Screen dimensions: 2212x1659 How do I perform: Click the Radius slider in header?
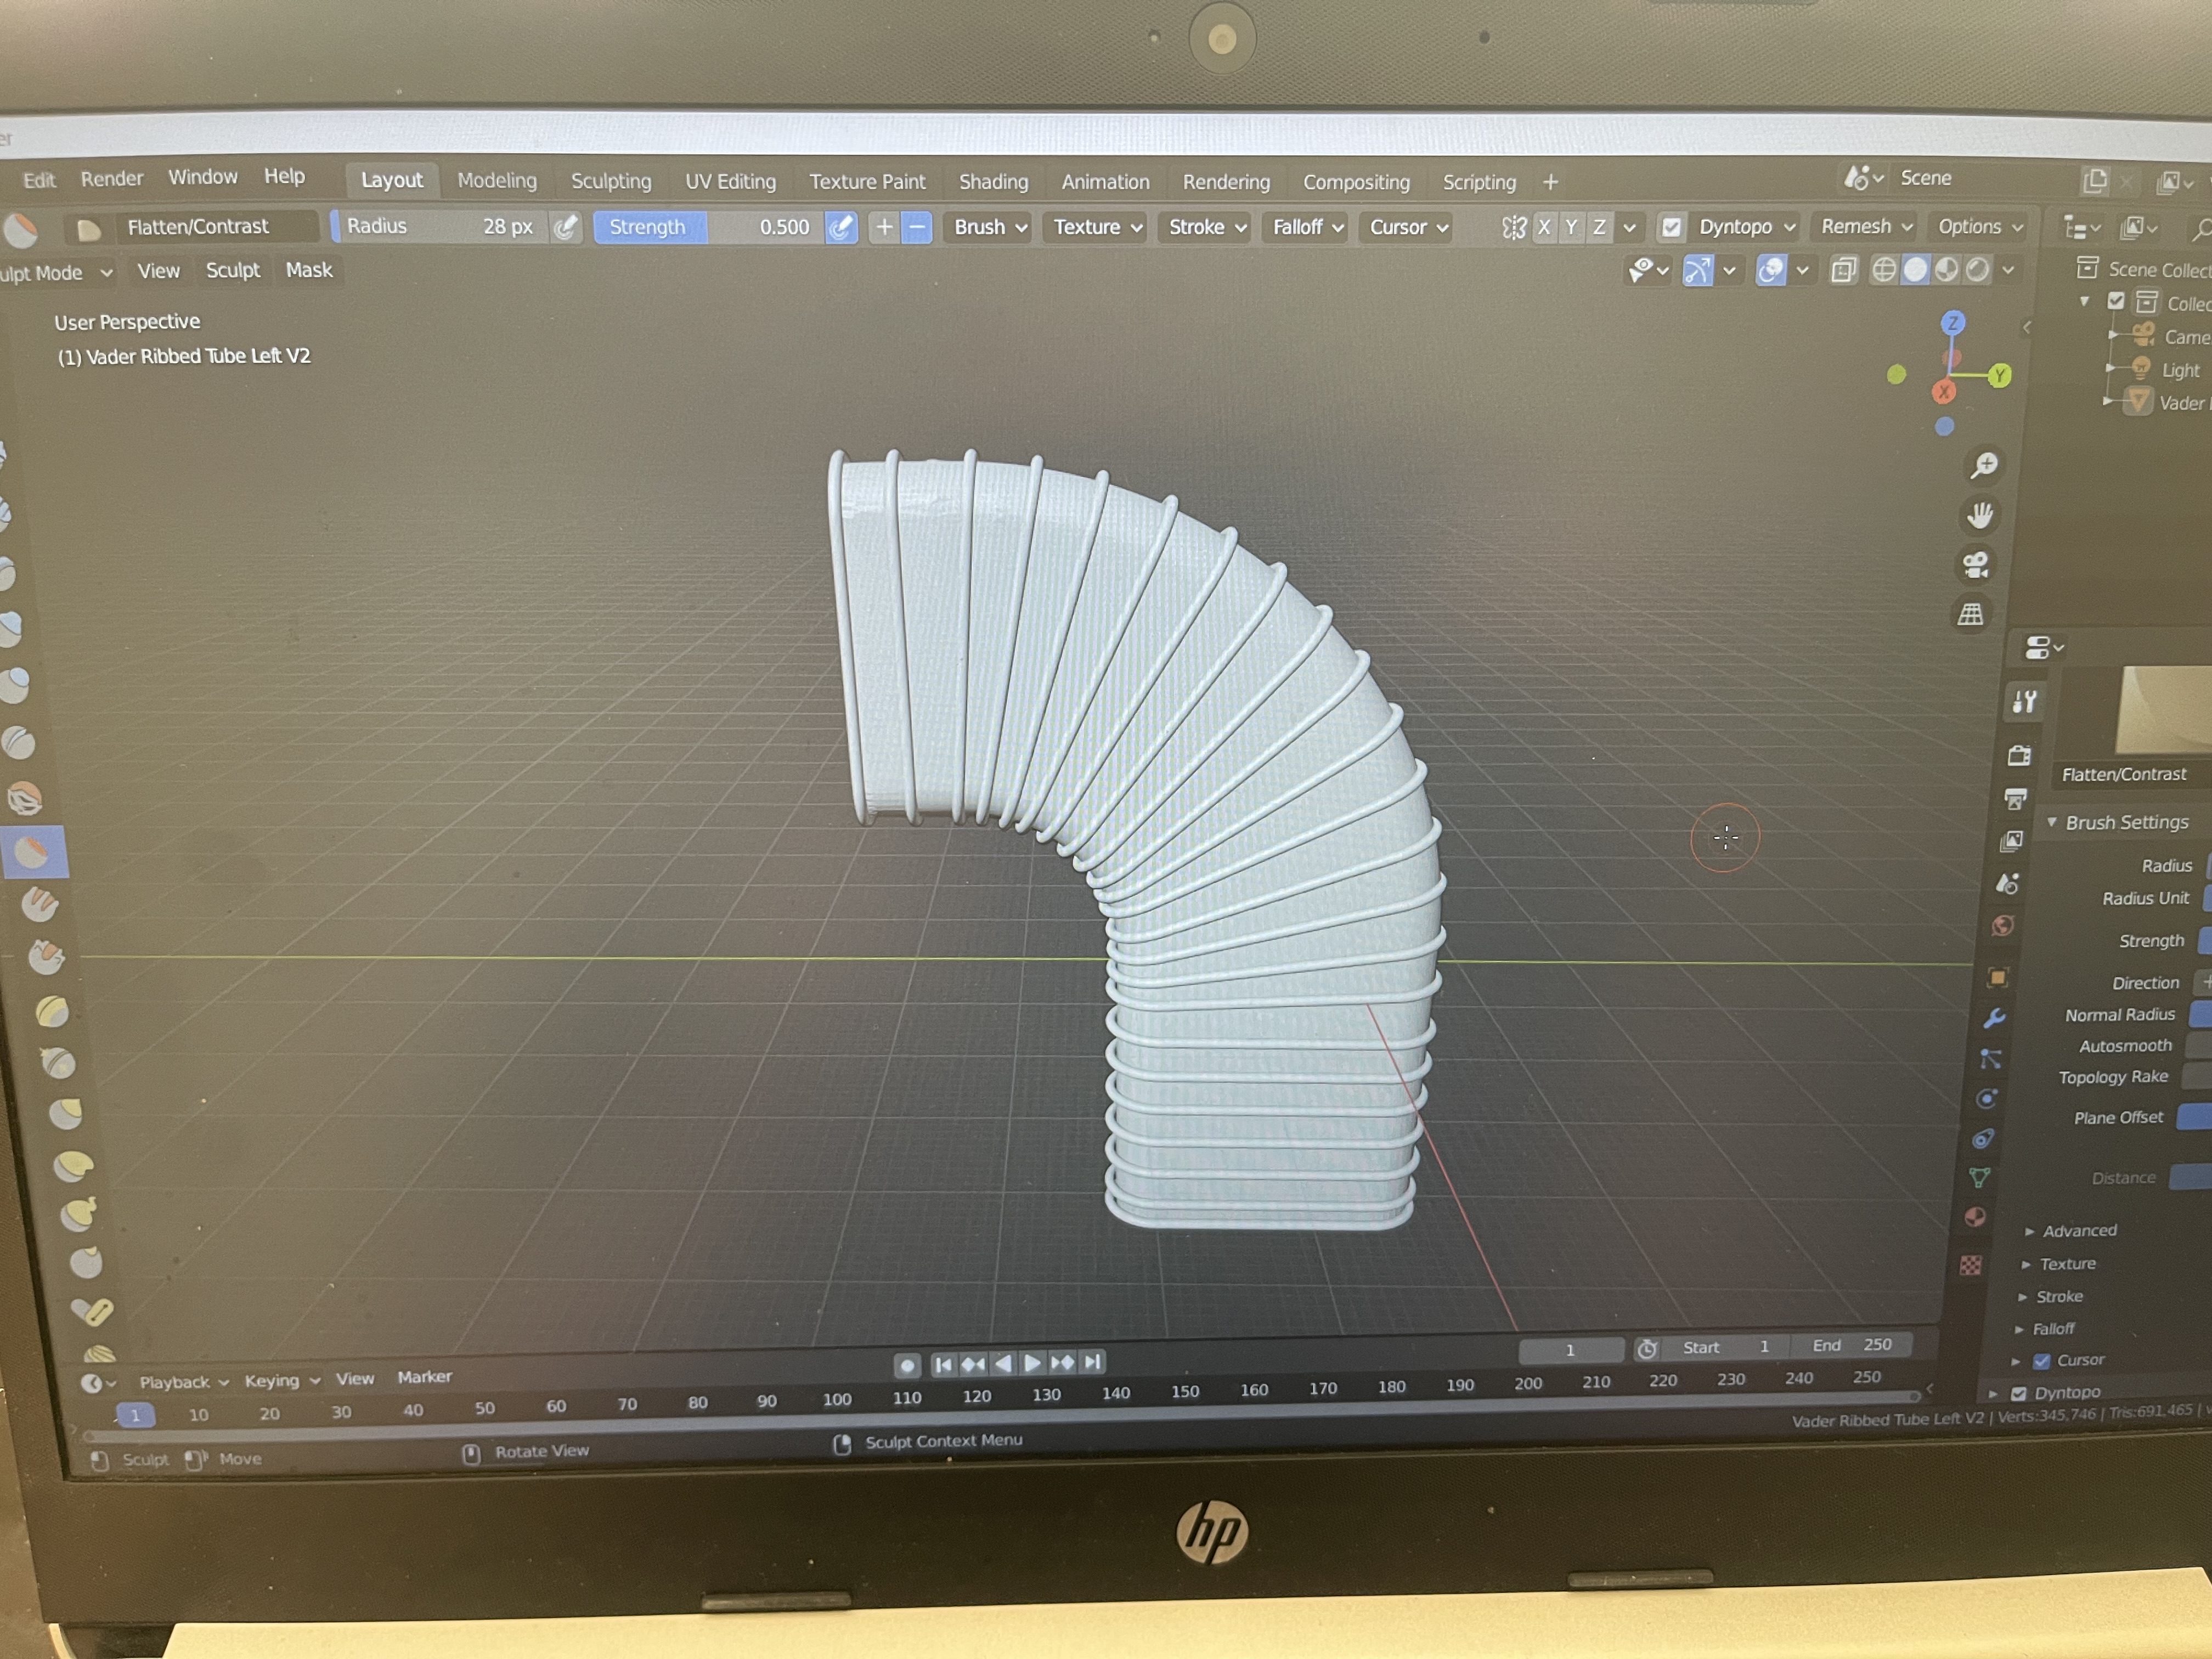coord(440,227)
